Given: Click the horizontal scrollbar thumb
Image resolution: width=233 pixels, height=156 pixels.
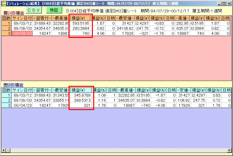Looking at the screenshot, I should point(8,150).
